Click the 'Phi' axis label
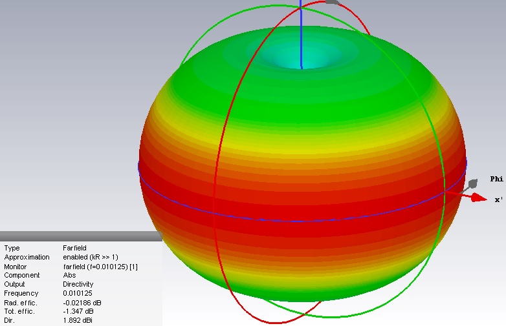The width and height of the screenshot is (506, 326). [496, 179]
